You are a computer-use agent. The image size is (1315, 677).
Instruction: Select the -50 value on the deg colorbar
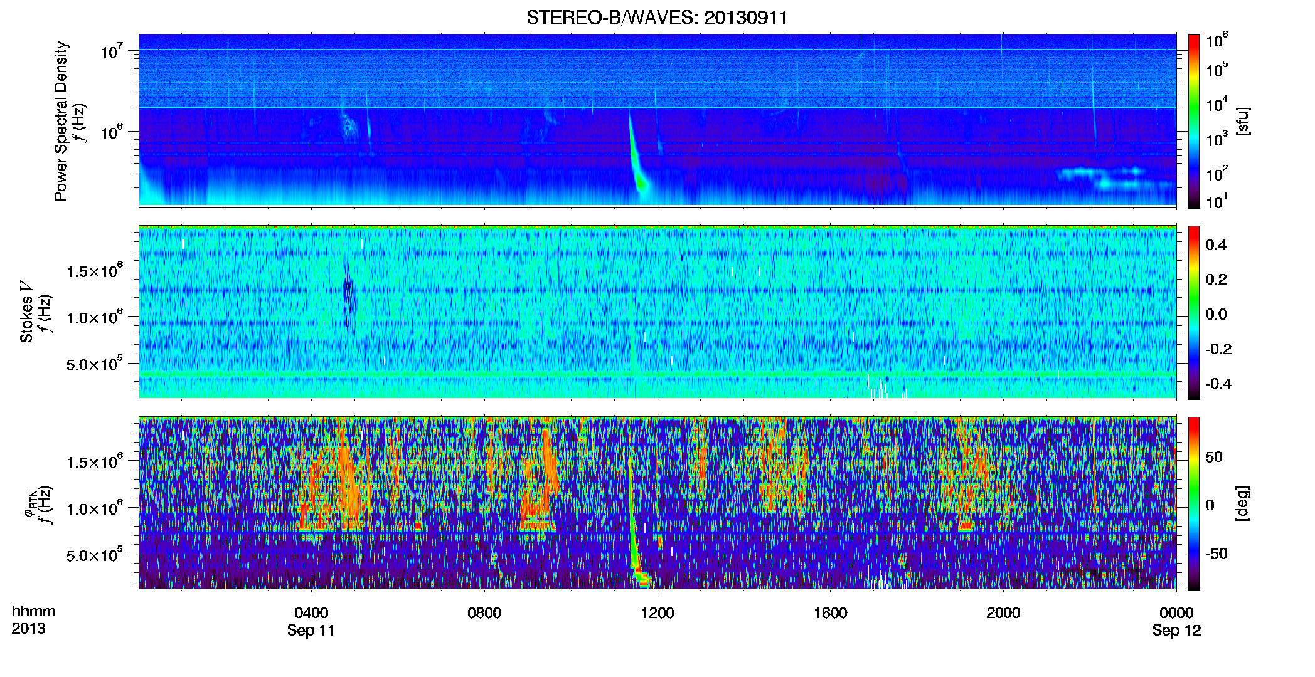coord(1216,554)
